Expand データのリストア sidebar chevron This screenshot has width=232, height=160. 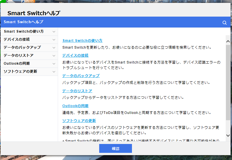(54, 56)
